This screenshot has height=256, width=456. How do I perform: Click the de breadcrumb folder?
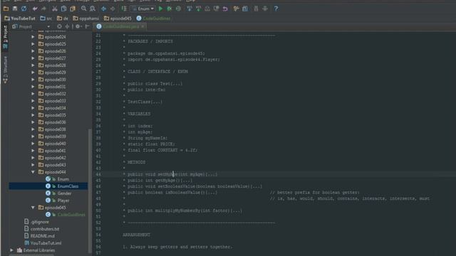(x=63, y=18)
